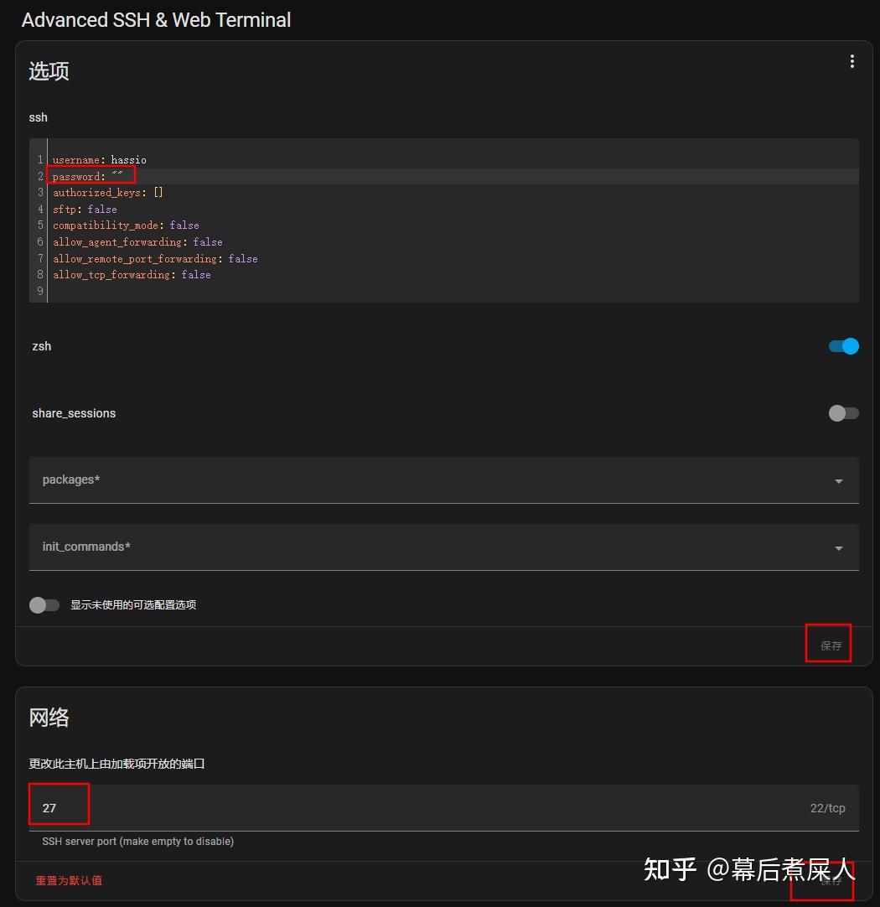This screenshot has height=907, width=880.
Task: Open the add-on overflow menu (three dots)
Action: 852,60
